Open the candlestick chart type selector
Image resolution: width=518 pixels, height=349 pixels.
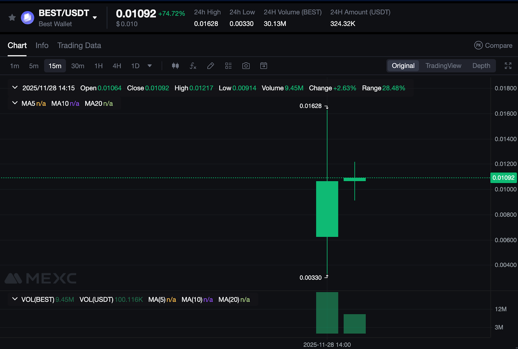pyautogui.click(x=175, y=66)
